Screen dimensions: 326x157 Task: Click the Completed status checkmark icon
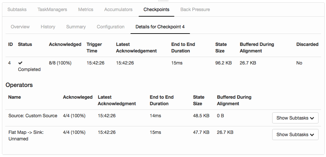coord(21,63)
